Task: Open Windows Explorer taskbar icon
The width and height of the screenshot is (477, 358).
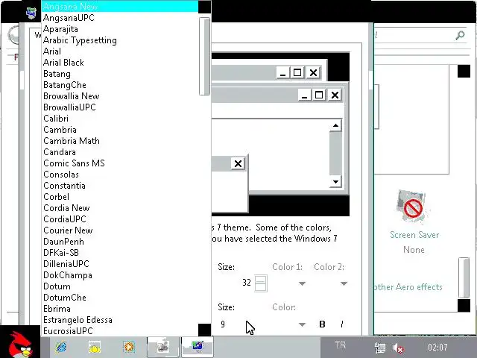Action: pos(95,347)
